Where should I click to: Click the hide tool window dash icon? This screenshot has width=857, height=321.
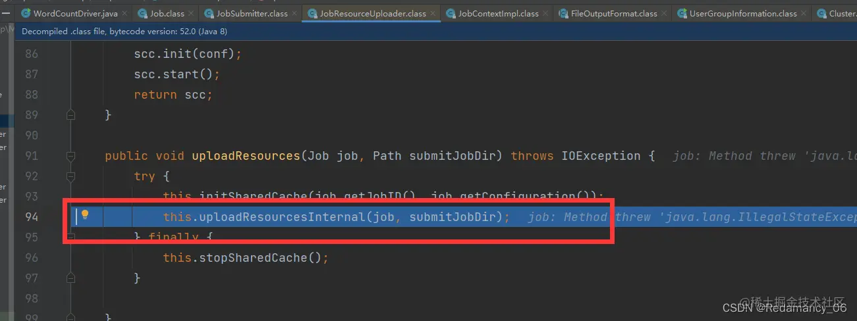click(5, 13)
